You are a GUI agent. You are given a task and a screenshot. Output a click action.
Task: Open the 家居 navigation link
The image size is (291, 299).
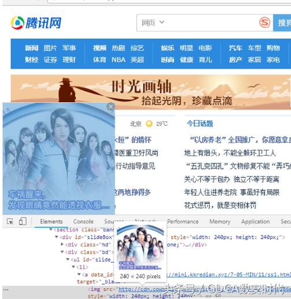tap(255, 60)
